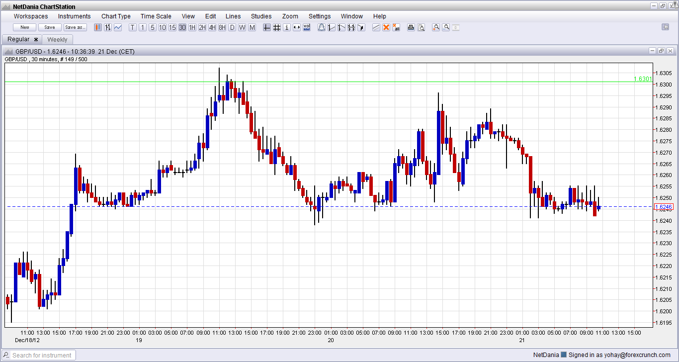679x362 pixels.
Task: Click the green 1.6301 price line label
Action: point(642,79)
